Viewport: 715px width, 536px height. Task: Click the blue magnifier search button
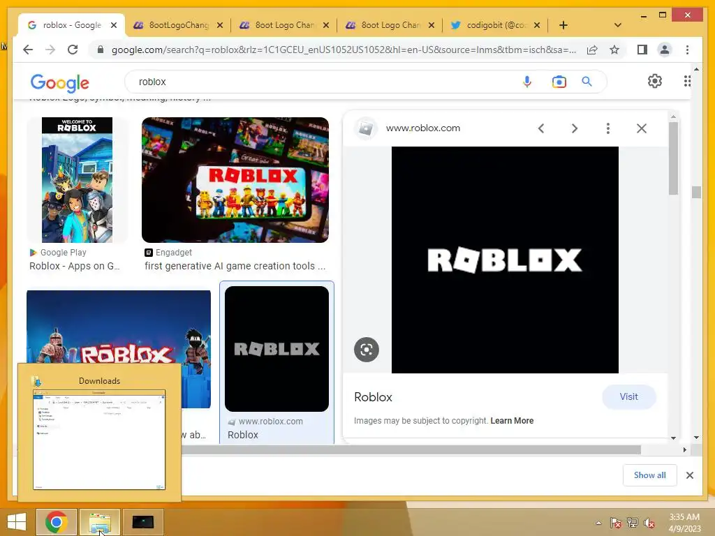click(x=587, y=82)
